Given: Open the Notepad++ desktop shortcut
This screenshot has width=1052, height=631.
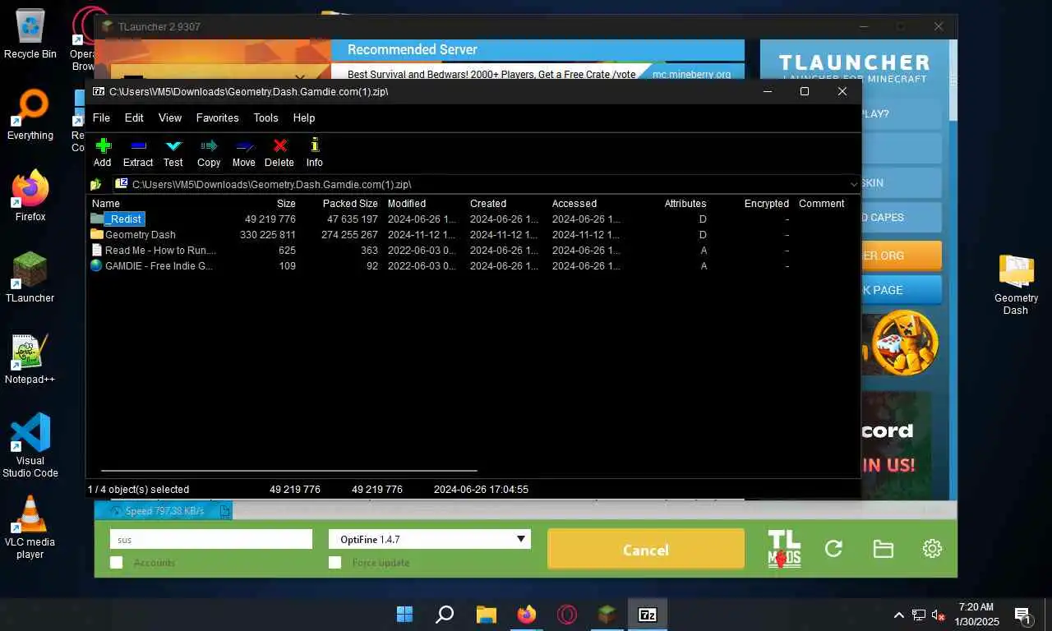Looking at the screenshot, I should pos(30,359).
